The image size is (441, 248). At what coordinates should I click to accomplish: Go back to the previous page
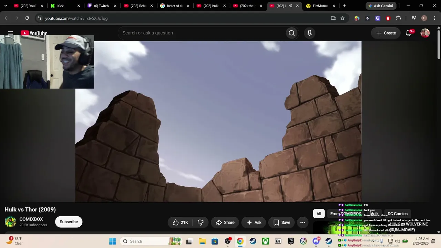click(7, 18)
